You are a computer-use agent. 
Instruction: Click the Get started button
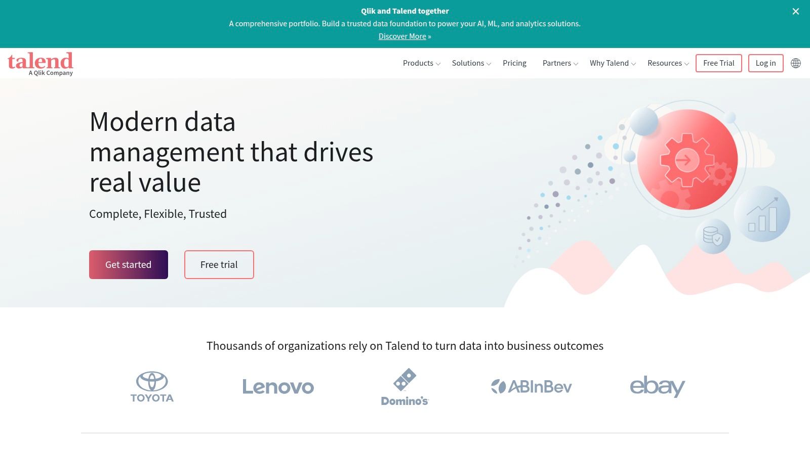click(128, 264)
